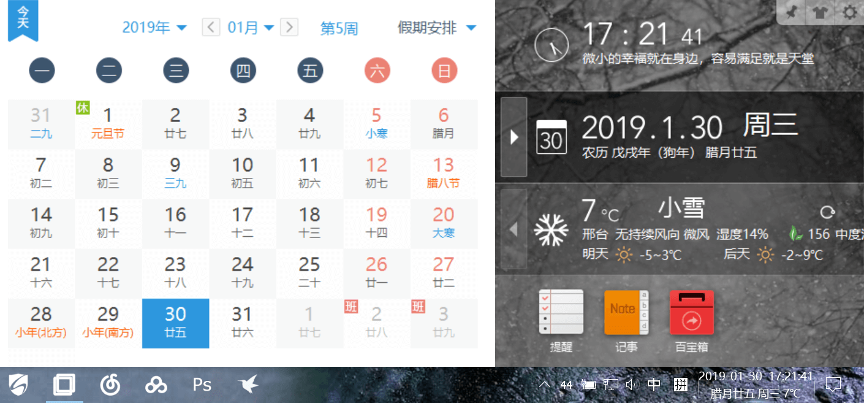Expand the 2019年 year dropdown
The height and width of the screenshot is (403, 864).
154,28
